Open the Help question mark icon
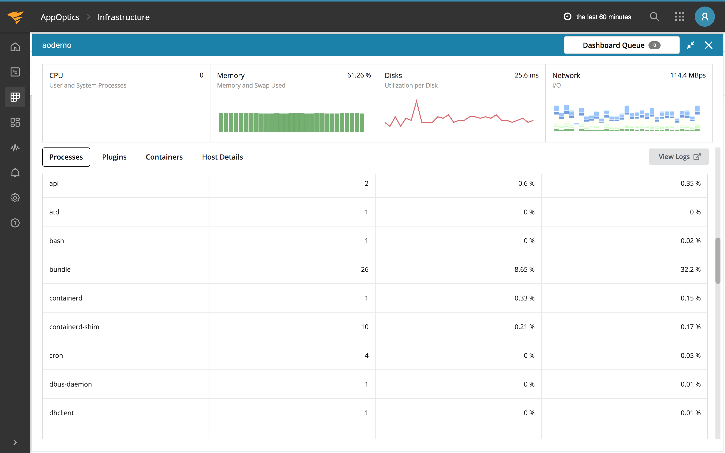725x453 pixels. click(15, 223)
